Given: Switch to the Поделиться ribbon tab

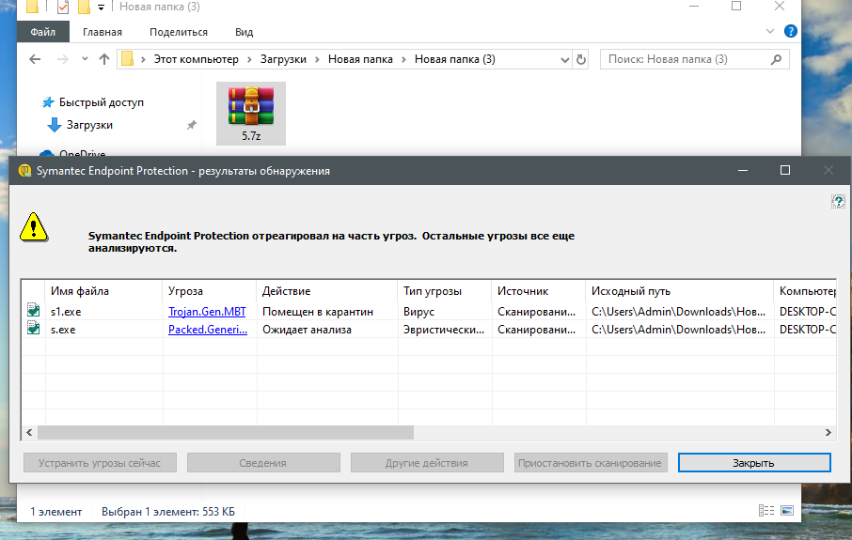Looking at the screenshot, I should (x=179, y=32).
